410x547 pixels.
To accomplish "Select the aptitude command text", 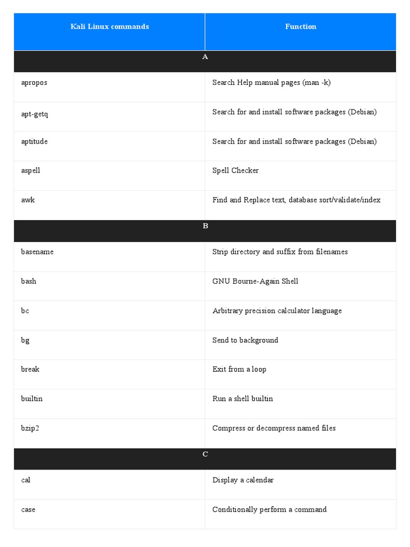I will pyautogui.click(x=34, y=141).
